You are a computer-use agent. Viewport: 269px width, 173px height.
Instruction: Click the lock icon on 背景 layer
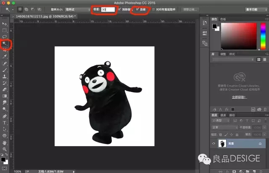[261, 143]
